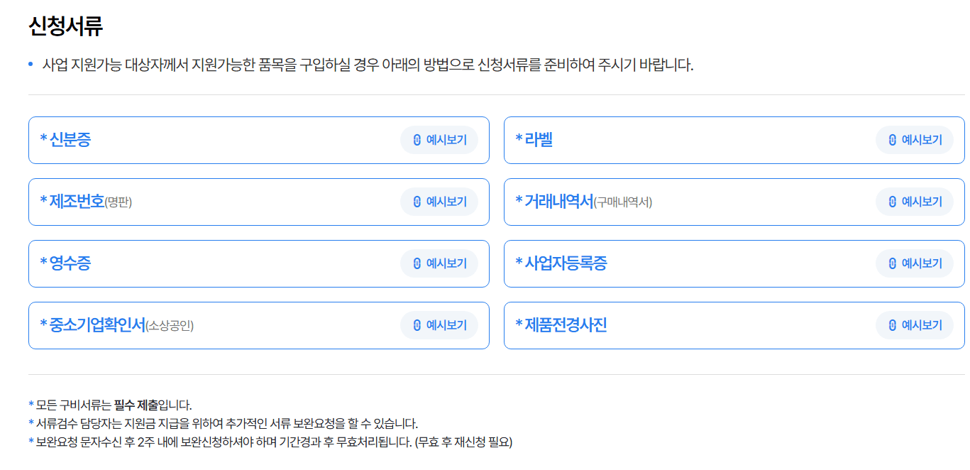
Task: Open the 예시보기 example for 라벨
Action: point(915,140)
